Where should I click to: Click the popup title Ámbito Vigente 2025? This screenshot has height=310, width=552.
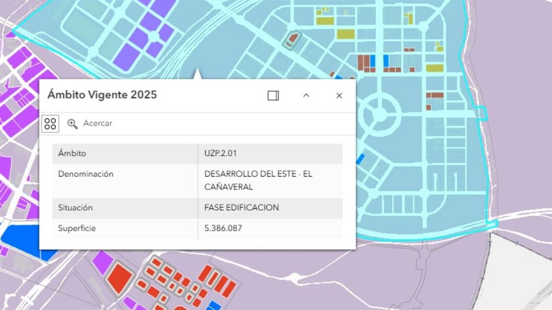tap(102, 95)
